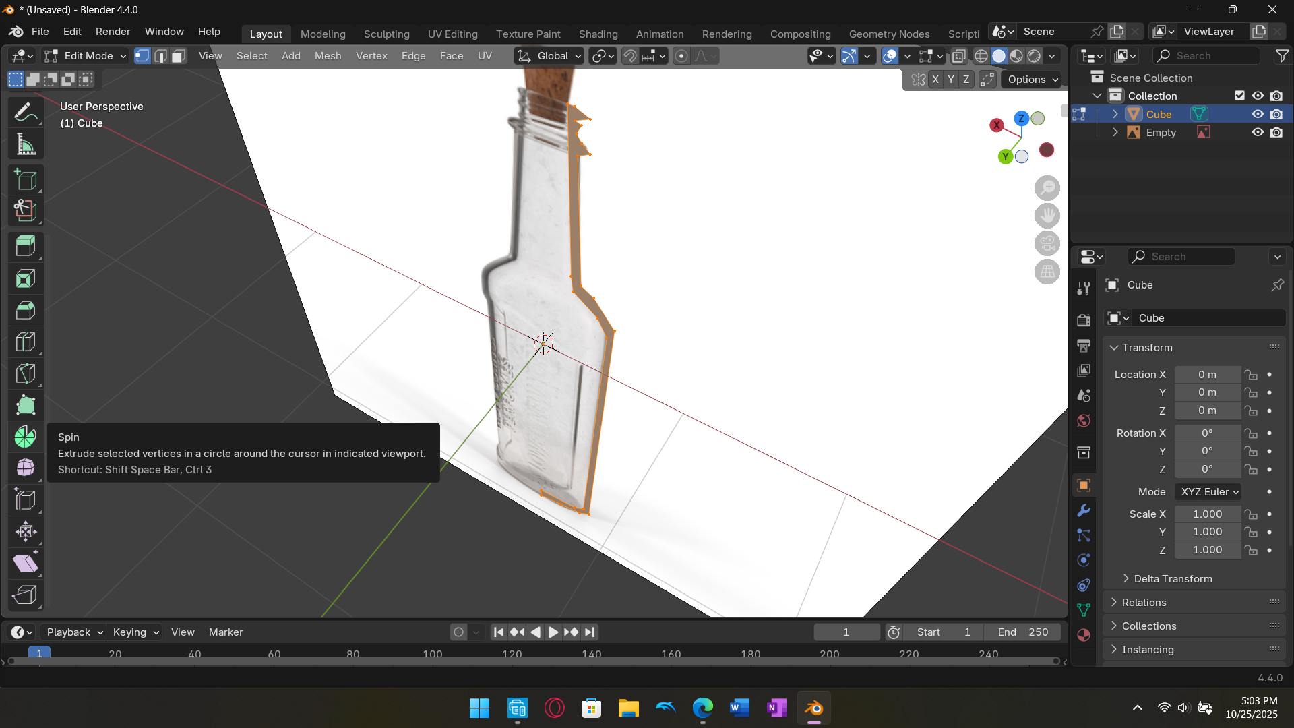
Task: Select the Inset Faces tool
Action: tap(26, 278)
